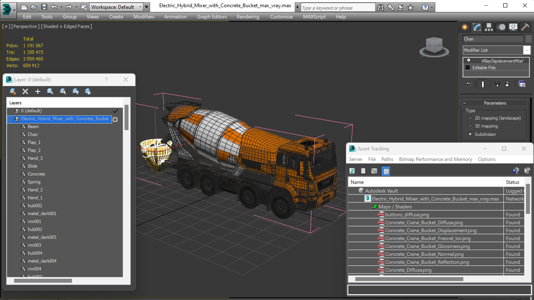This screenshot has width=534, height=300.
Task: Add selected objects to layer plus icon
Action: point(38,91)
